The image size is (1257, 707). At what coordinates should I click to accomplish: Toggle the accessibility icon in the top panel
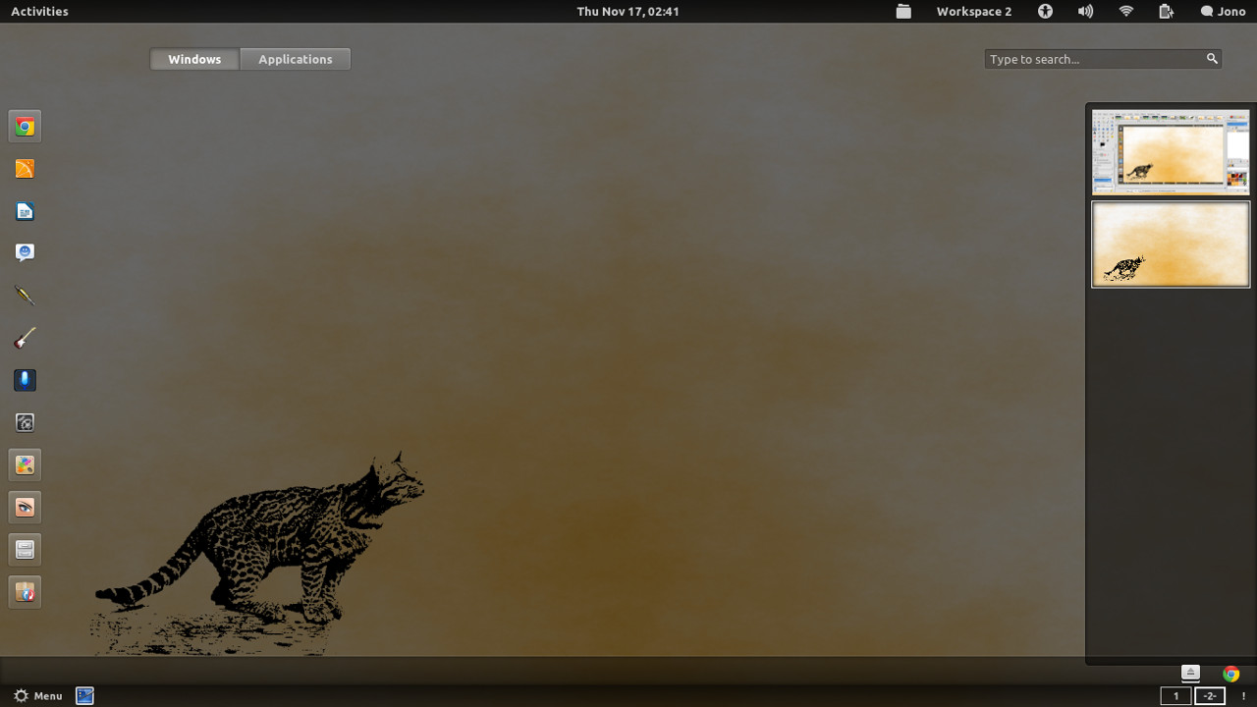pyautogui.click(x=1045, y=11)
